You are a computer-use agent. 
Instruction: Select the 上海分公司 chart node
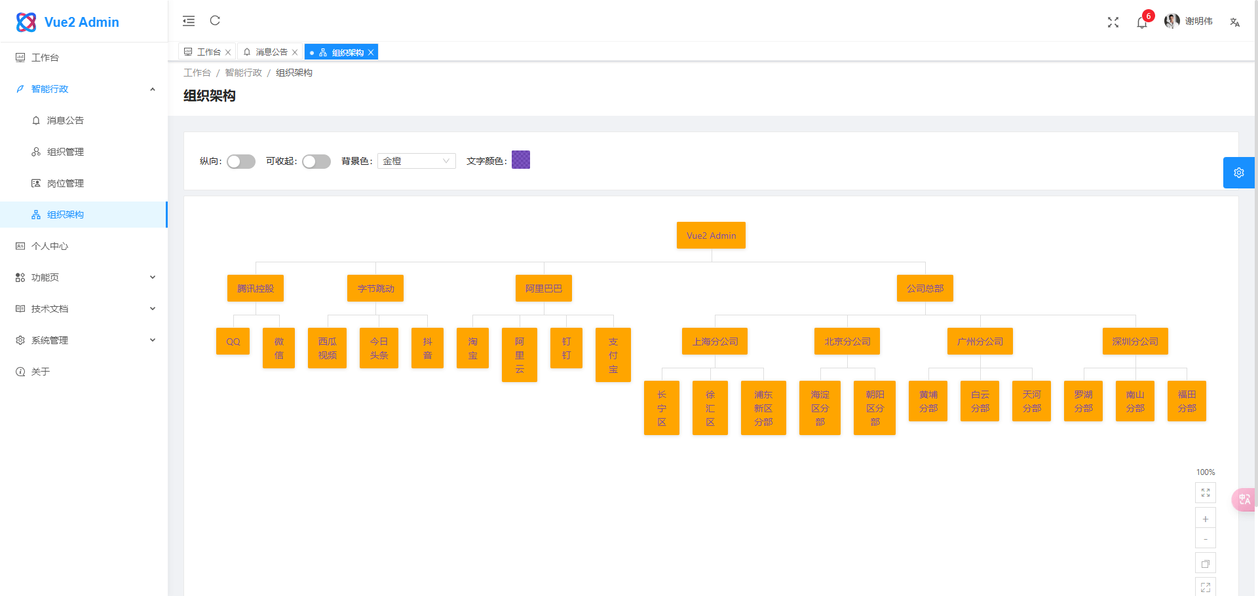pyautogui.click(x=715, y=342)
